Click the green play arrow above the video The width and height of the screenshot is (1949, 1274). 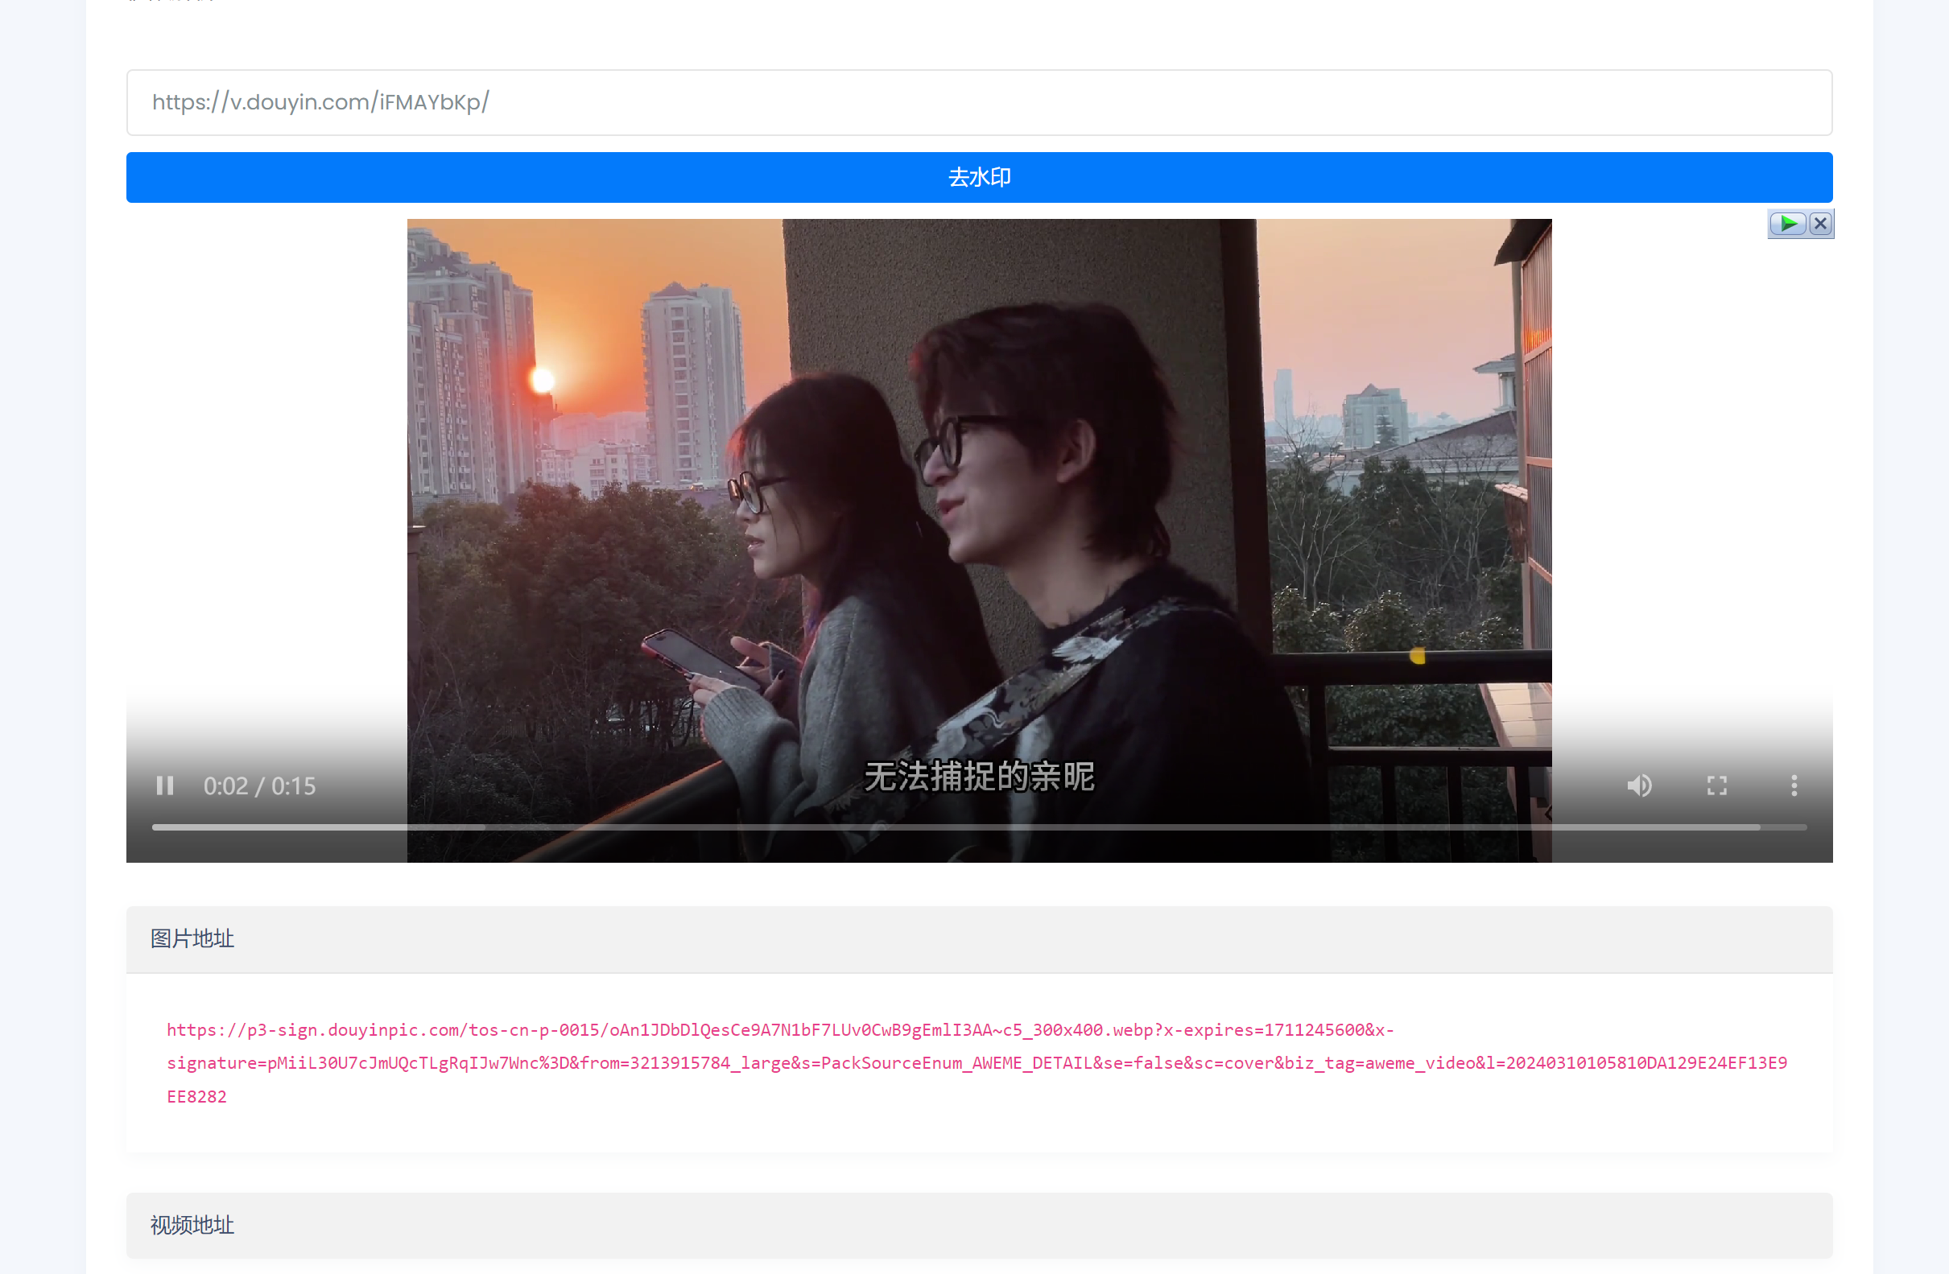click(1789, 223)
